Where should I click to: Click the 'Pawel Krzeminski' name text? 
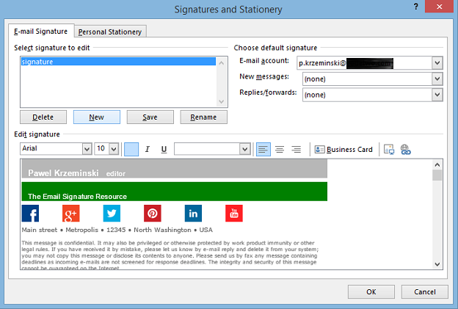point(63,173)
